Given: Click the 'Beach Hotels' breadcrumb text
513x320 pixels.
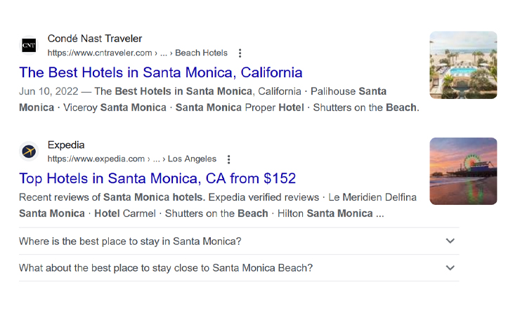Looking at the screenshot, I should pyautogui.click(x=201, y=53).
